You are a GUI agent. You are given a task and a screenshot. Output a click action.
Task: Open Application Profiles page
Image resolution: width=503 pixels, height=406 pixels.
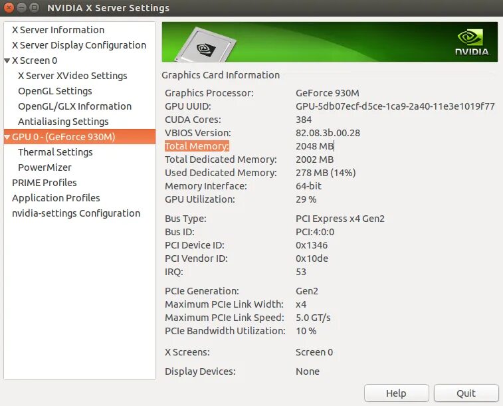[56, 198]
